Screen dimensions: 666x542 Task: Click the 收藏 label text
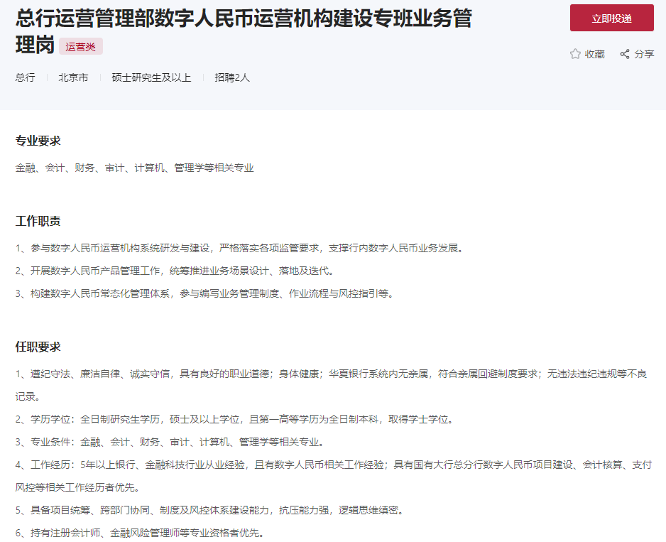595,54
